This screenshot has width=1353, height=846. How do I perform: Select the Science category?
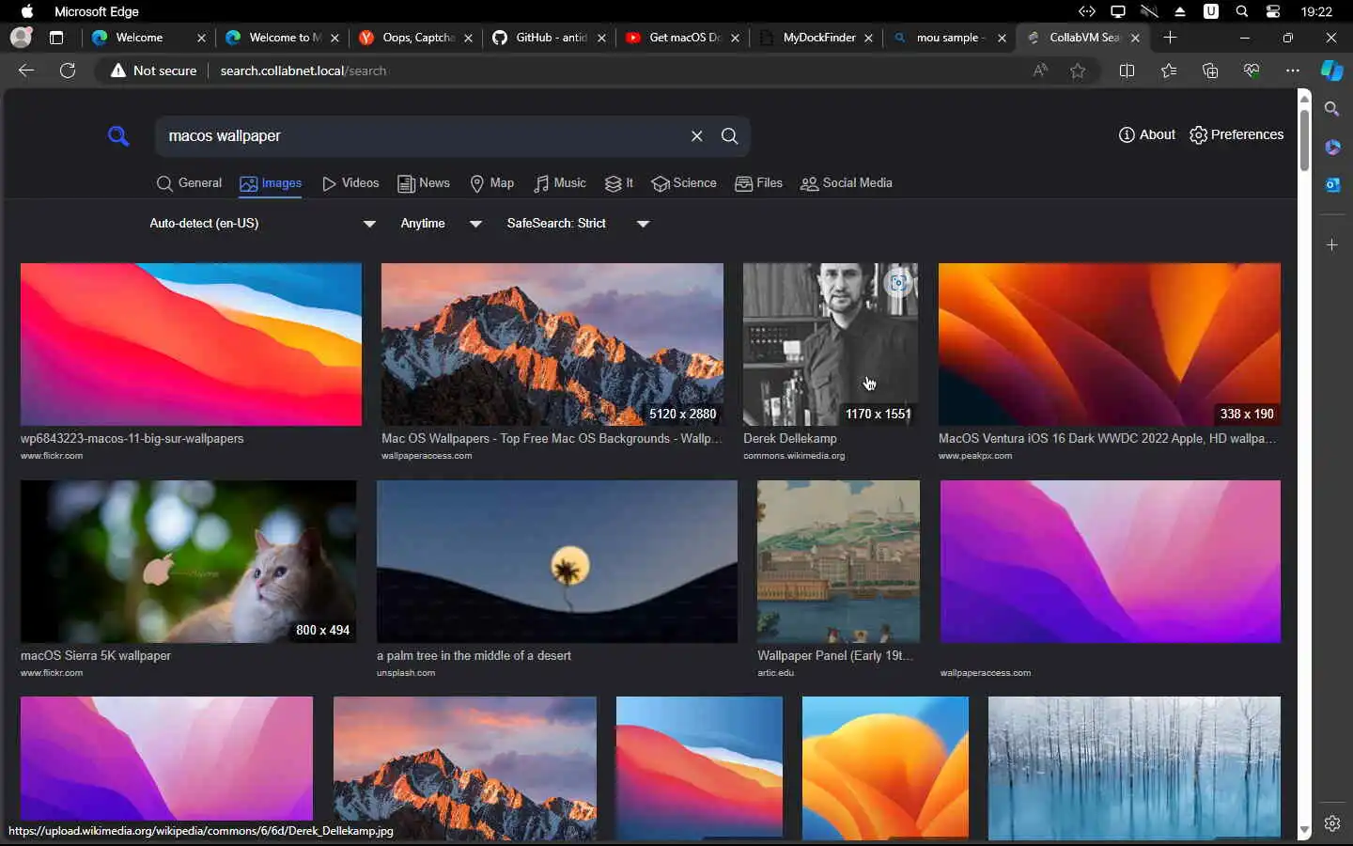[x=684, y=183]
